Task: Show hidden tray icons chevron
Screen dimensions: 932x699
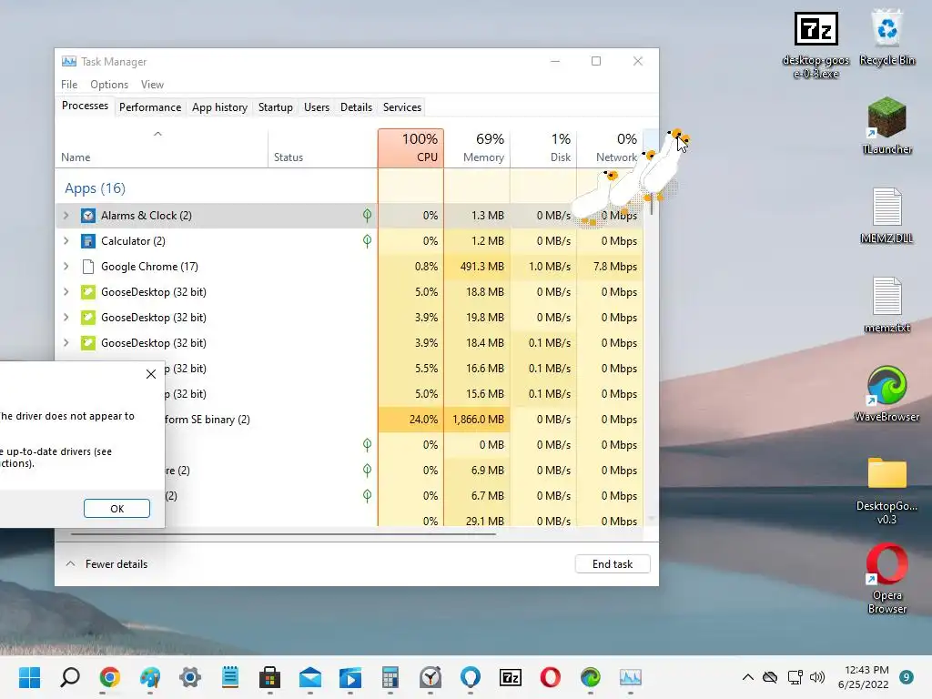Action: pyautogui.click(x=748, y=677)
